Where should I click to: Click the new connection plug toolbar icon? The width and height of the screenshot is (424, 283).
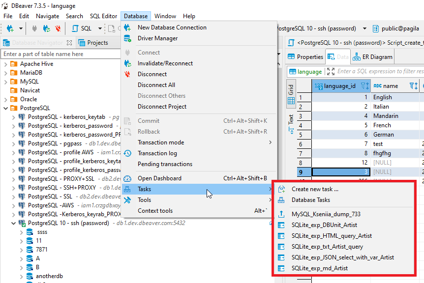coord(10,28)
